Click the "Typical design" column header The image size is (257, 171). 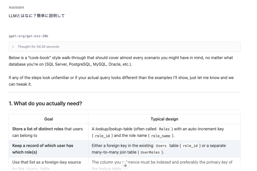coord(164,119)
